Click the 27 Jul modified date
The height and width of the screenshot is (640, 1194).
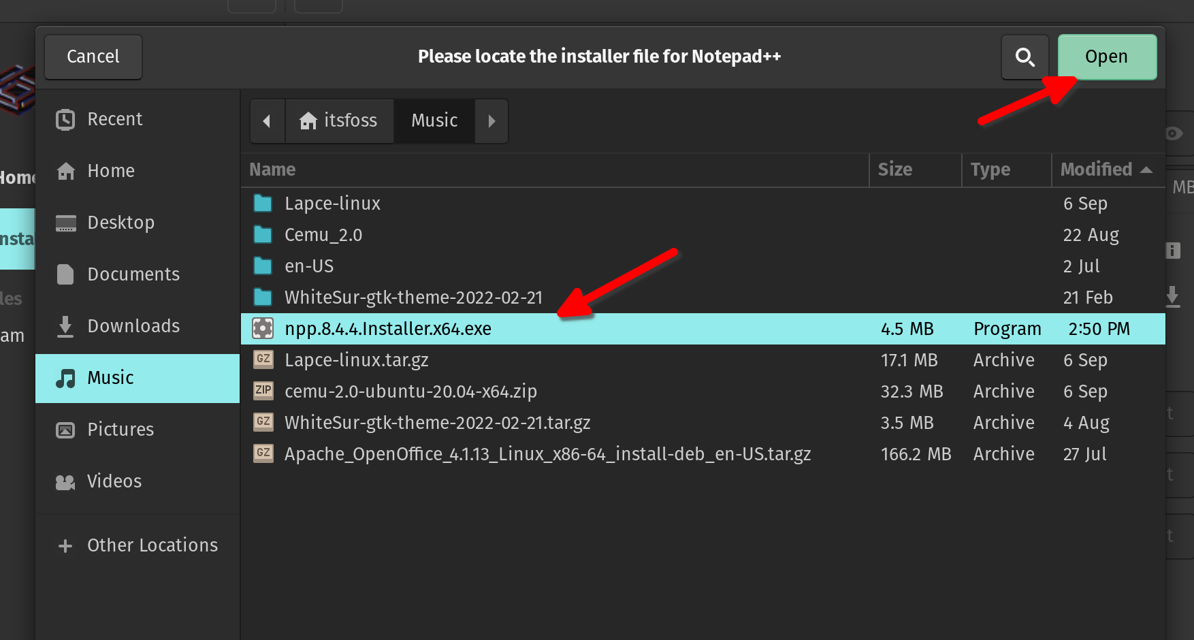click(1085, 454)
